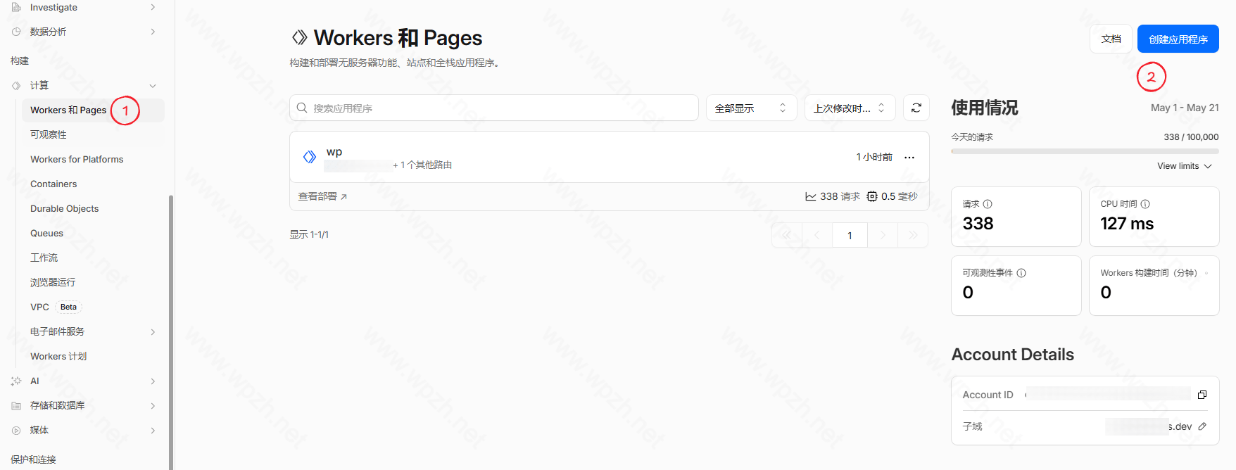Screen dimensions: 1236x470
Task: Click the 显示 1-1/1 text
Action: pos(309,234)
